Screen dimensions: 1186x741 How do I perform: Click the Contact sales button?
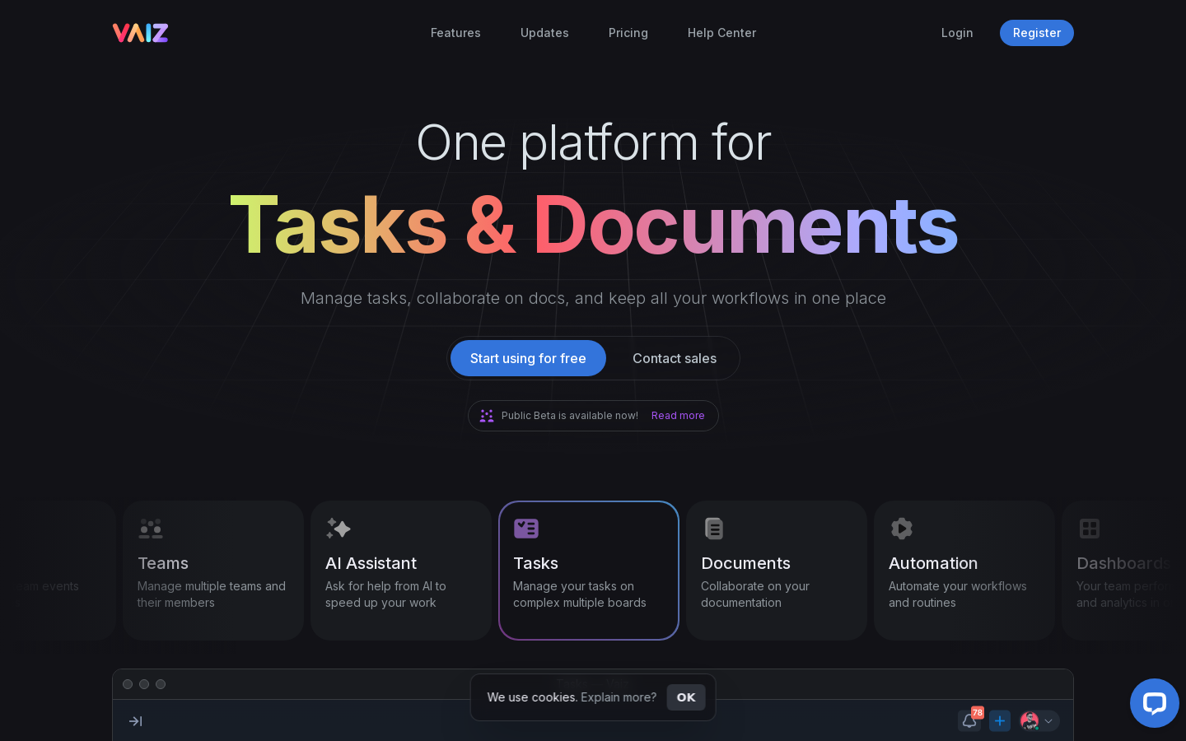pos(675,358)
